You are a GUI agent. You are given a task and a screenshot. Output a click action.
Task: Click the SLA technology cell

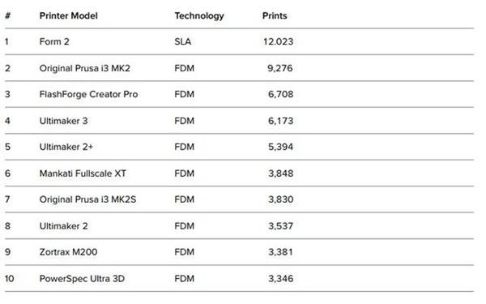182,41
